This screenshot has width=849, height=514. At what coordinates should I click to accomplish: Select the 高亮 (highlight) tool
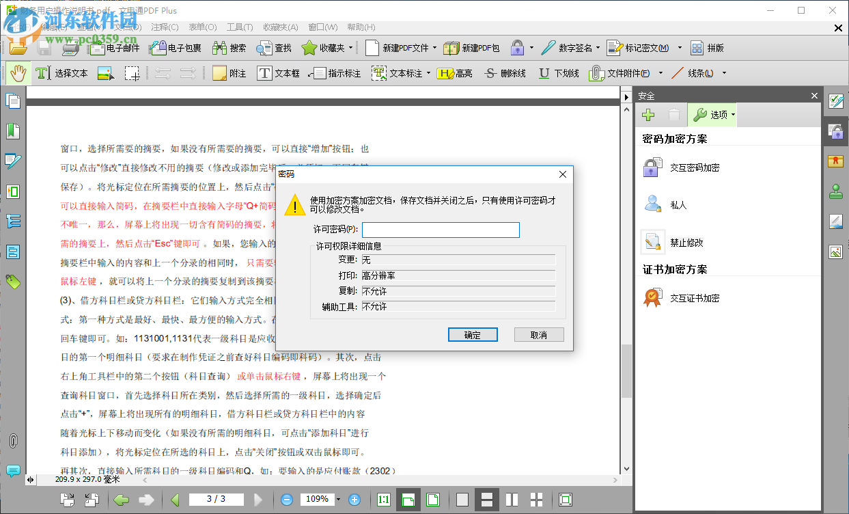click(455, 72)
